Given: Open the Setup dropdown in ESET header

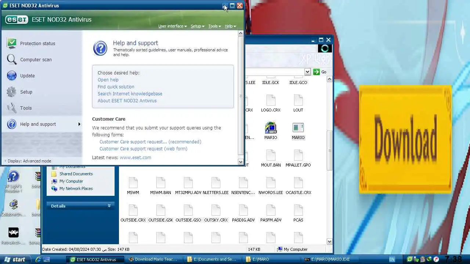Looking at the screenshot, I should [x=198, y=26].
